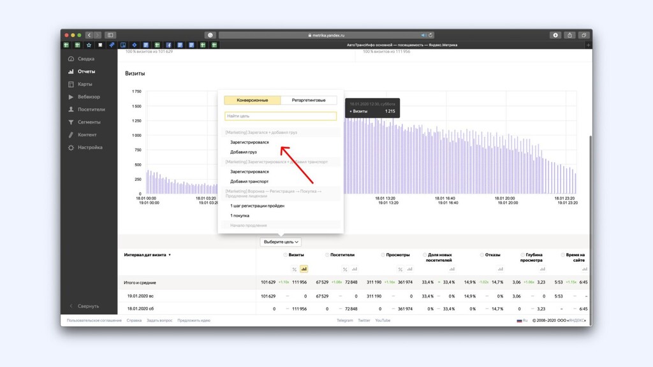Switch to Конверсионные goals tab

(253, 100)
